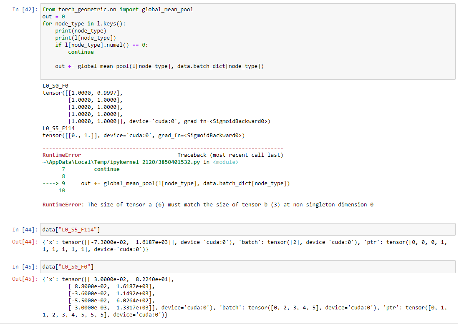This screenshot has width=459, height=324.
Task: Click the 'L0_S0_F0' printed output line
Action: (55, 85)
